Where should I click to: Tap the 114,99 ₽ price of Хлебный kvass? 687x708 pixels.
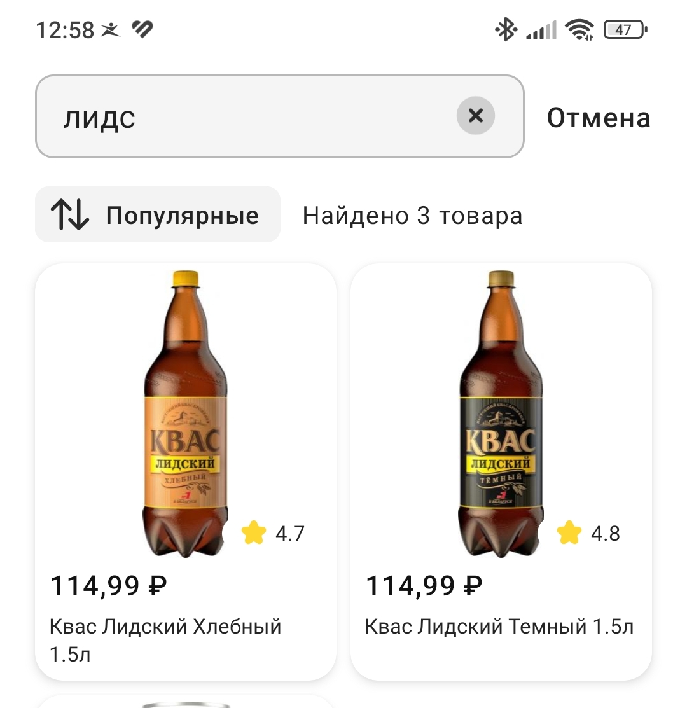[108, 586]
